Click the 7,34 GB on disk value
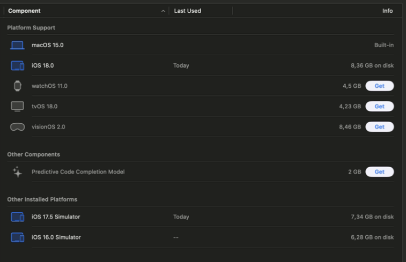Viewport: 406px width, 262px height. click(372, 217)
